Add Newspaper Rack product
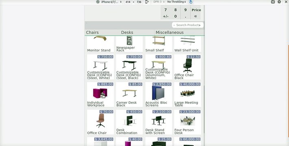Image resolution: width=289 pixels, height=146 pixels. pos(129,44)
